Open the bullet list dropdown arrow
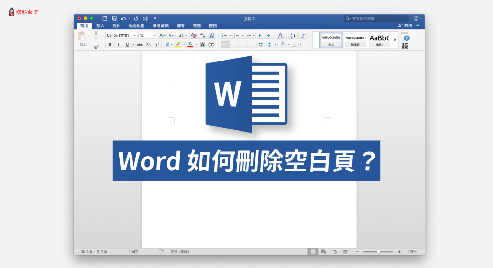 click(231, 36)
